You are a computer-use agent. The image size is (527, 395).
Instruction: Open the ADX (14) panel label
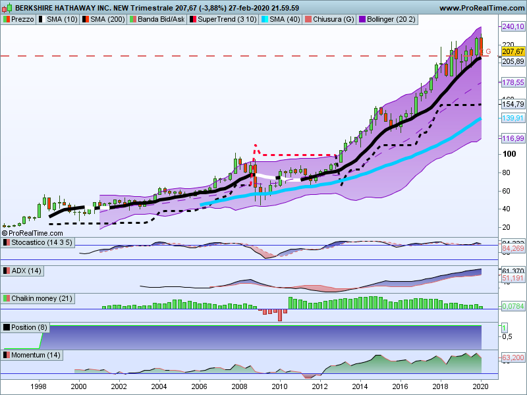point(26,271)
